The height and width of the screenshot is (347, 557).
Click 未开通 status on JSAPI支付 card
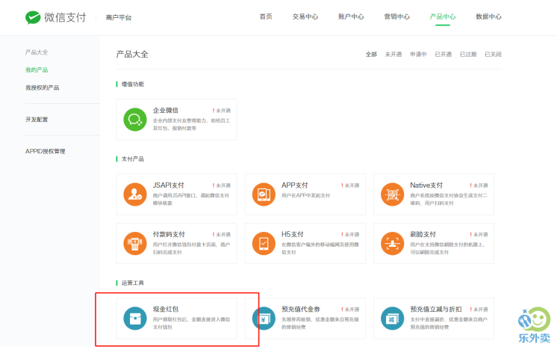[x=222, y=185]
